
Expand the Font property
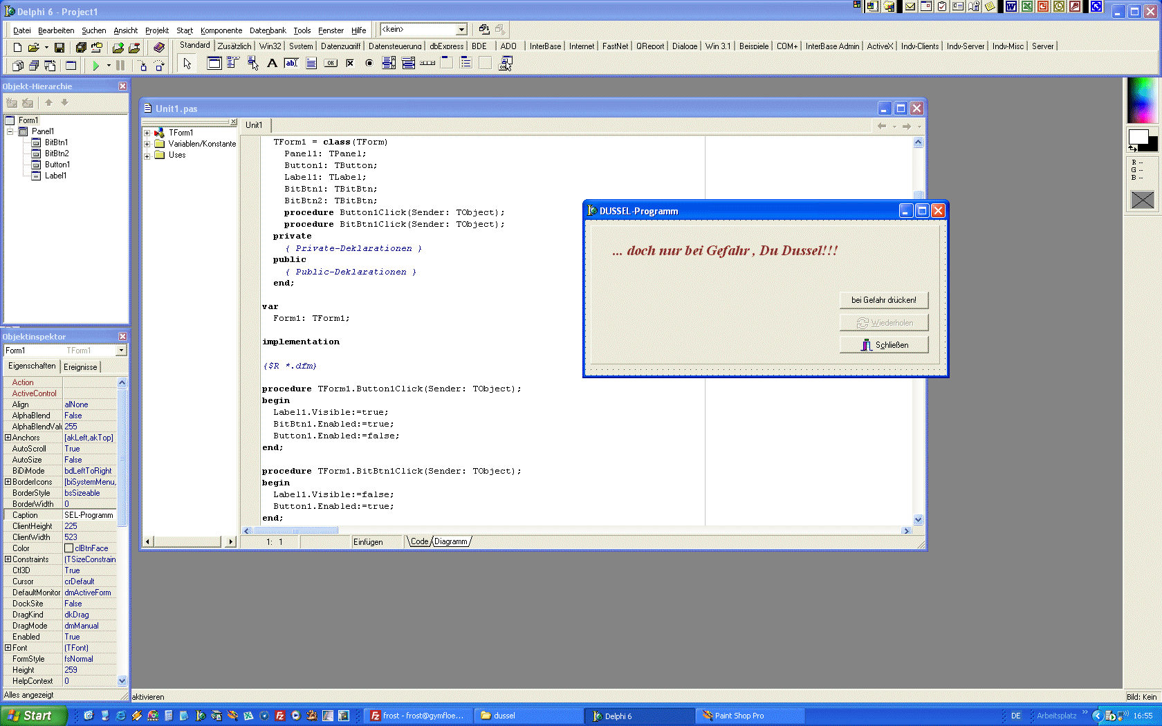click(x=8, y=648)
